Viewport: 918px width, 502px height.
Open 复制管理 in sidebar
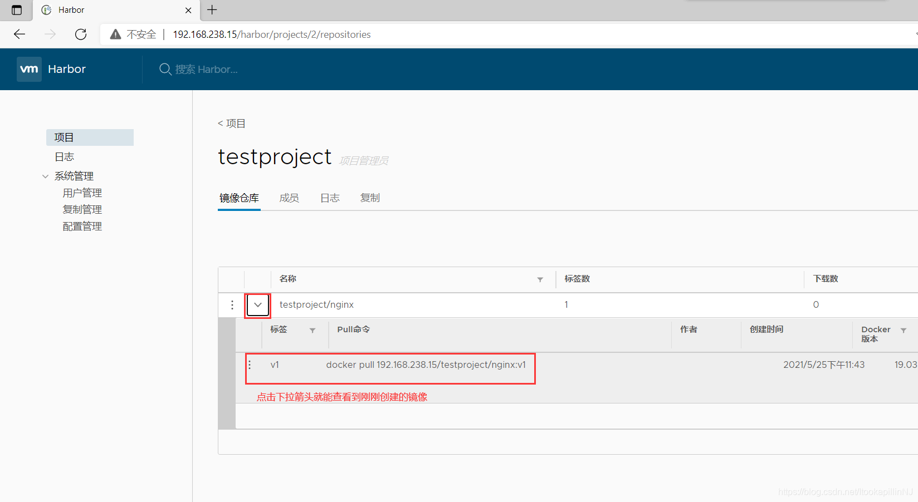(82, 210)
